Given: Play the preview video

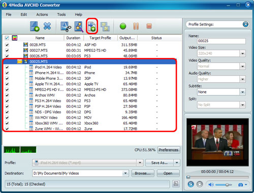Looking at the screenshot, I should coord(190,184).
